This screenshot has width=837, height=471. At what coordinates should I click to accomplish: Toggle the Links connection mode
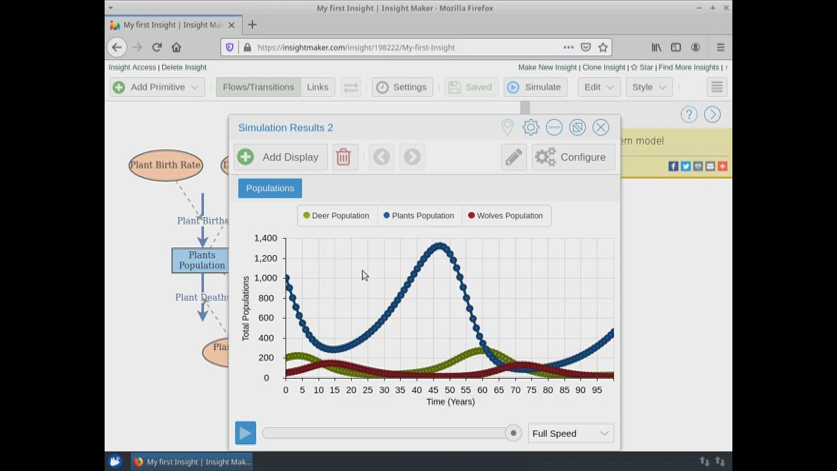[x=318, y=87]
